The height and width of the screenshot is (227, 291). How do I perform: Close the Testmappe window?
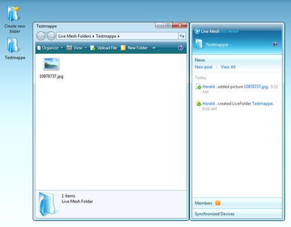[x=180, y=25]
